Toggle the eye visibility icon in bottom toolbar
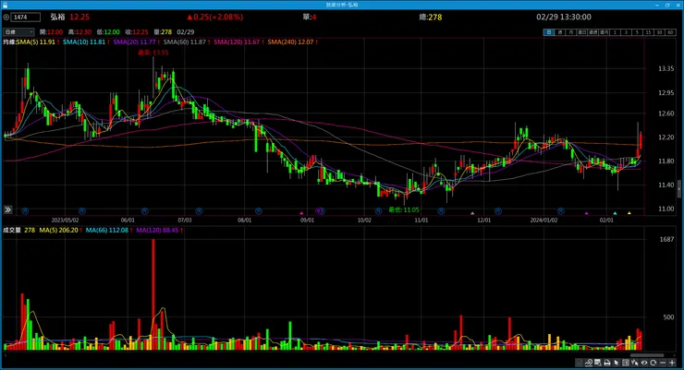This screenshot has height=370, width=684. [644, 363]
